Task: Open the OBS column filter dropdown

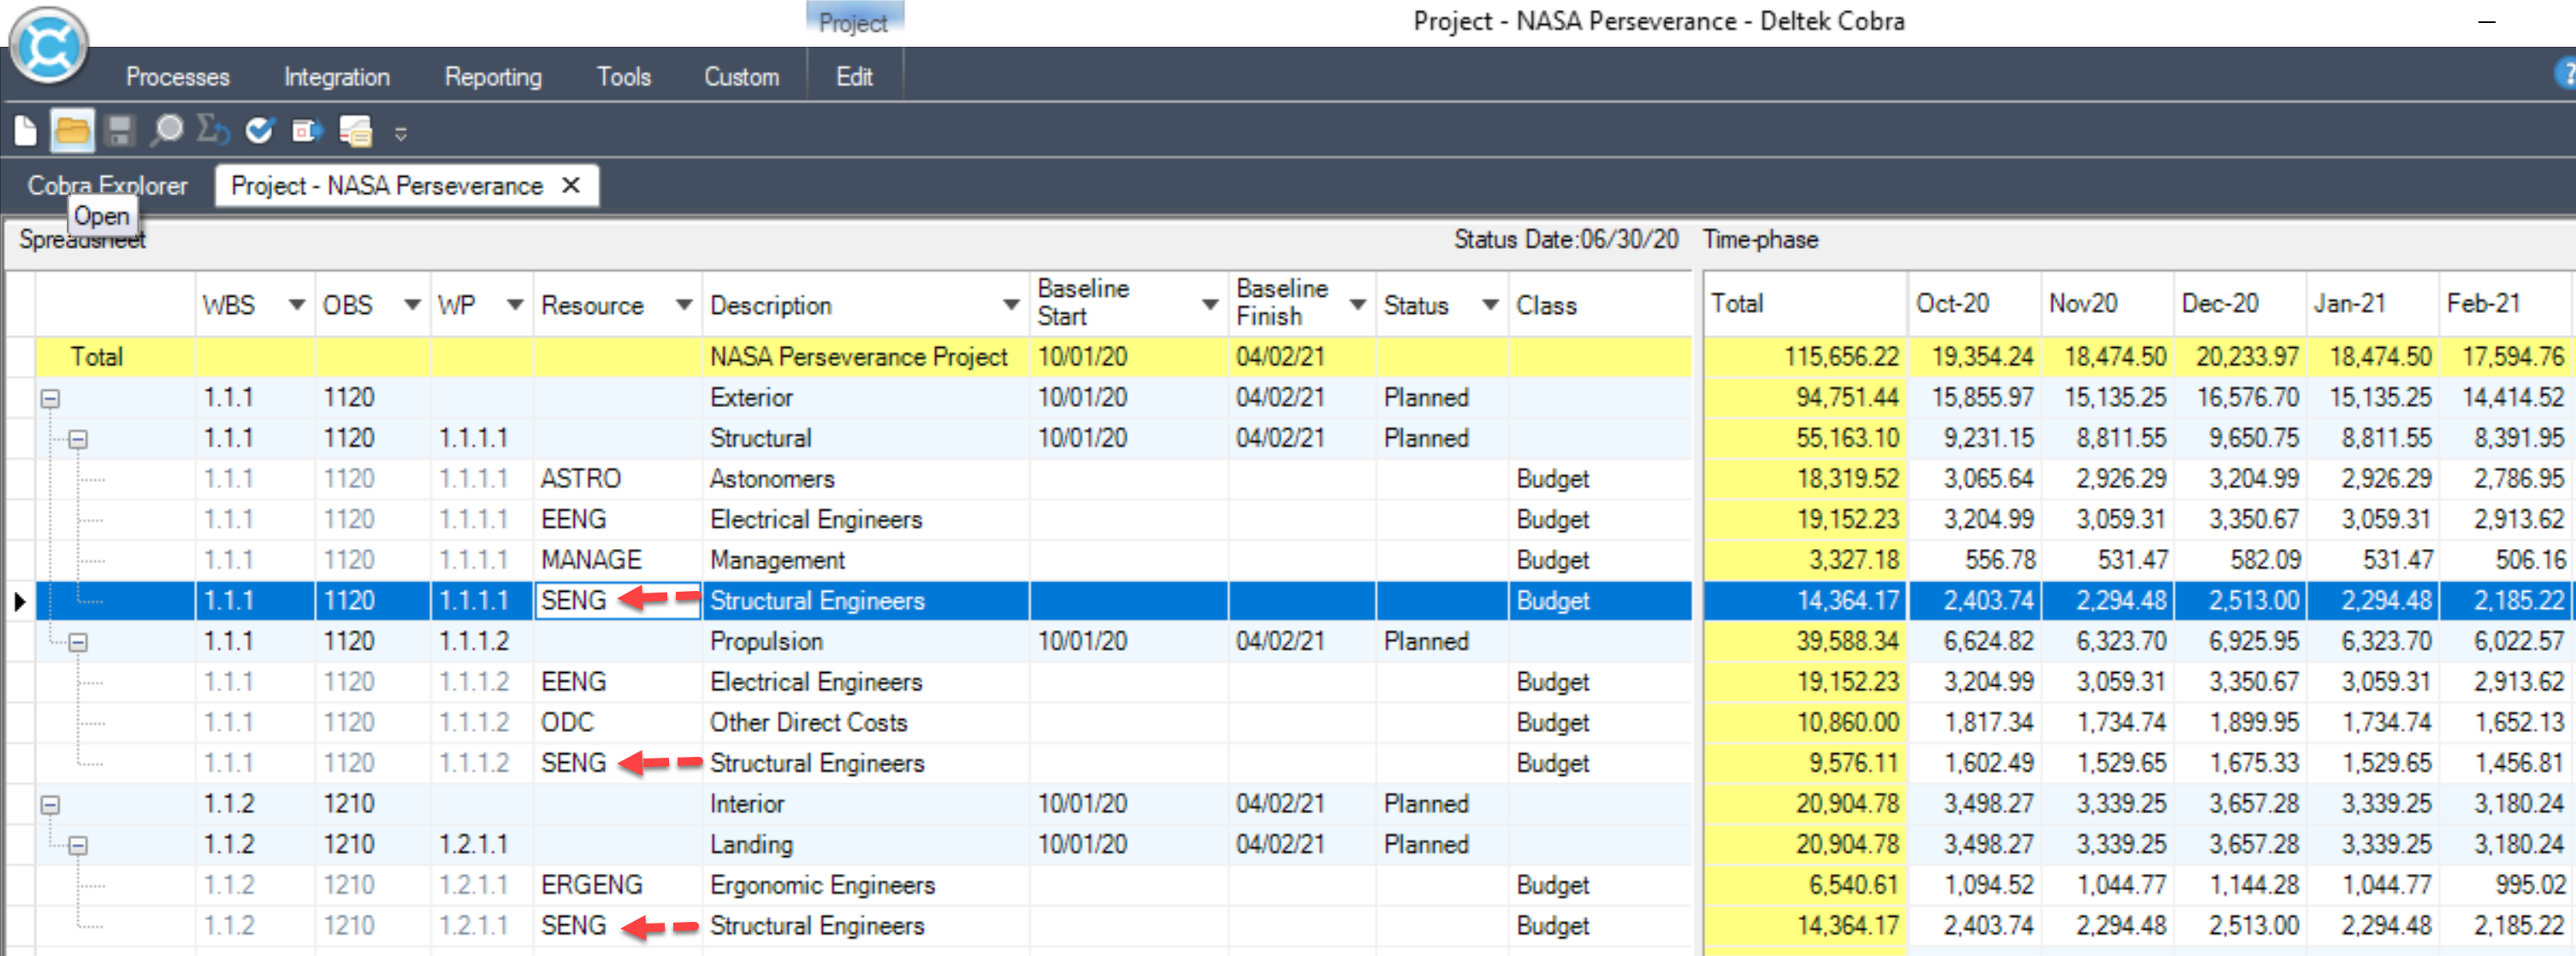Action: click(x=411, y=305)
